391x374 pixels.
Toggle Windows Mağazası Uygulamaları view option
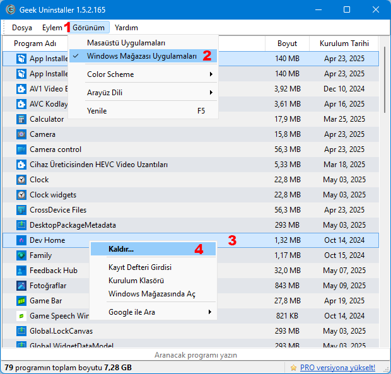click(143, 56)
